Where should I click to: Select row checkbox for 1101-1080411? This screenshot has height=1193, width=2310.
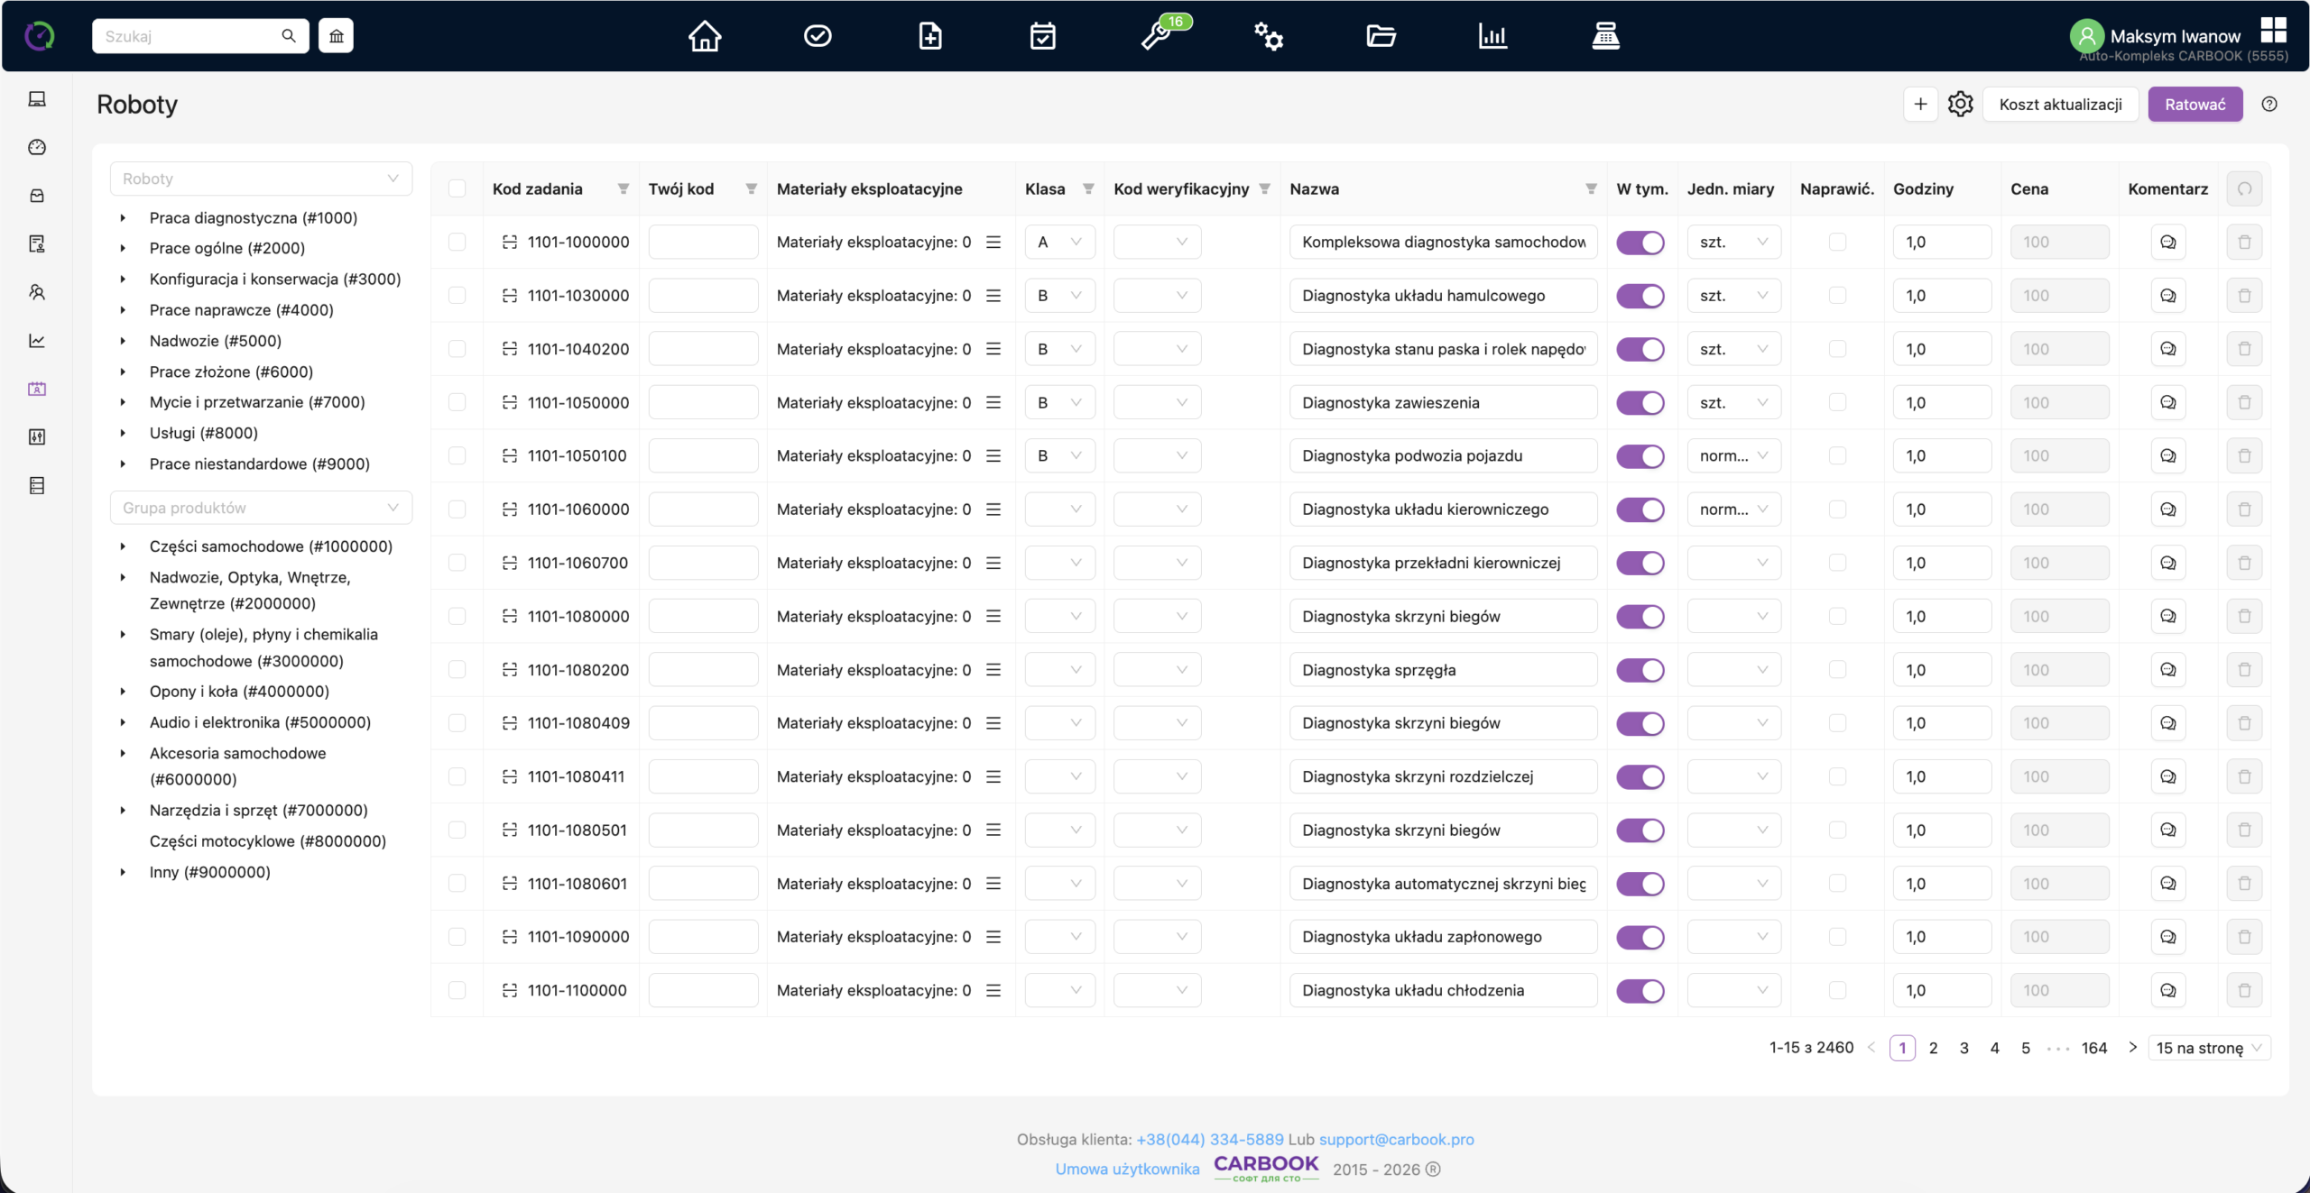(x=457, y=776)
